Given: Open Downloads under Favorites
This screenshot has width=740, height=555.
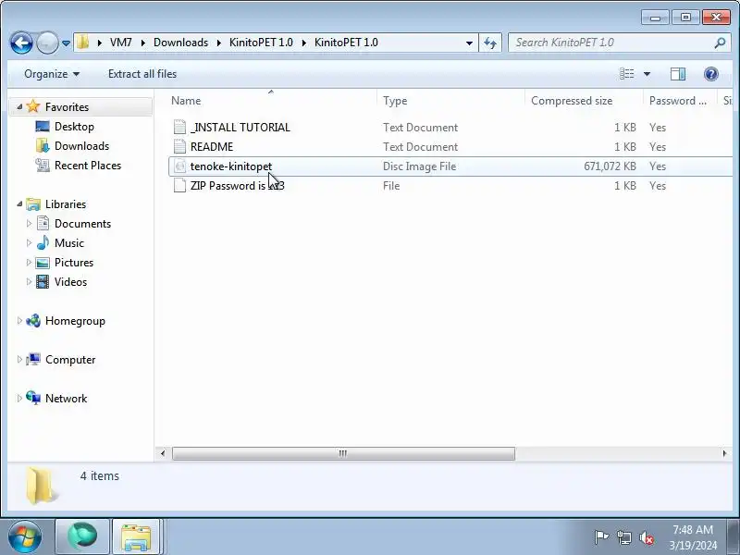Looking at the screenshot, I should tap(81, 146).
